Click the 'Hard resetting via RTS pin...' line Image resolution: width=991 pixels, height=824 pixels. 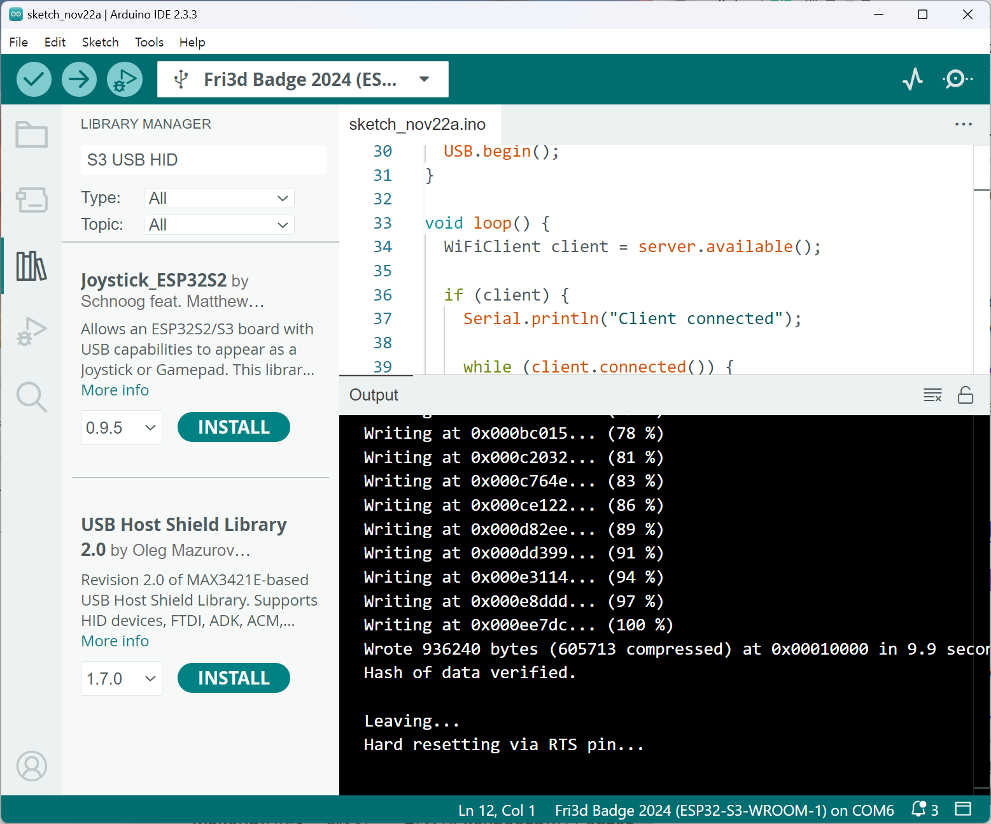pos(503,745)
